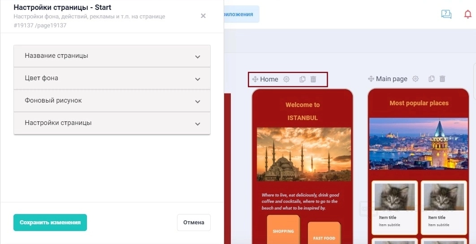
Task: Expand the Цвет фона section
Action: coord(112,78)
